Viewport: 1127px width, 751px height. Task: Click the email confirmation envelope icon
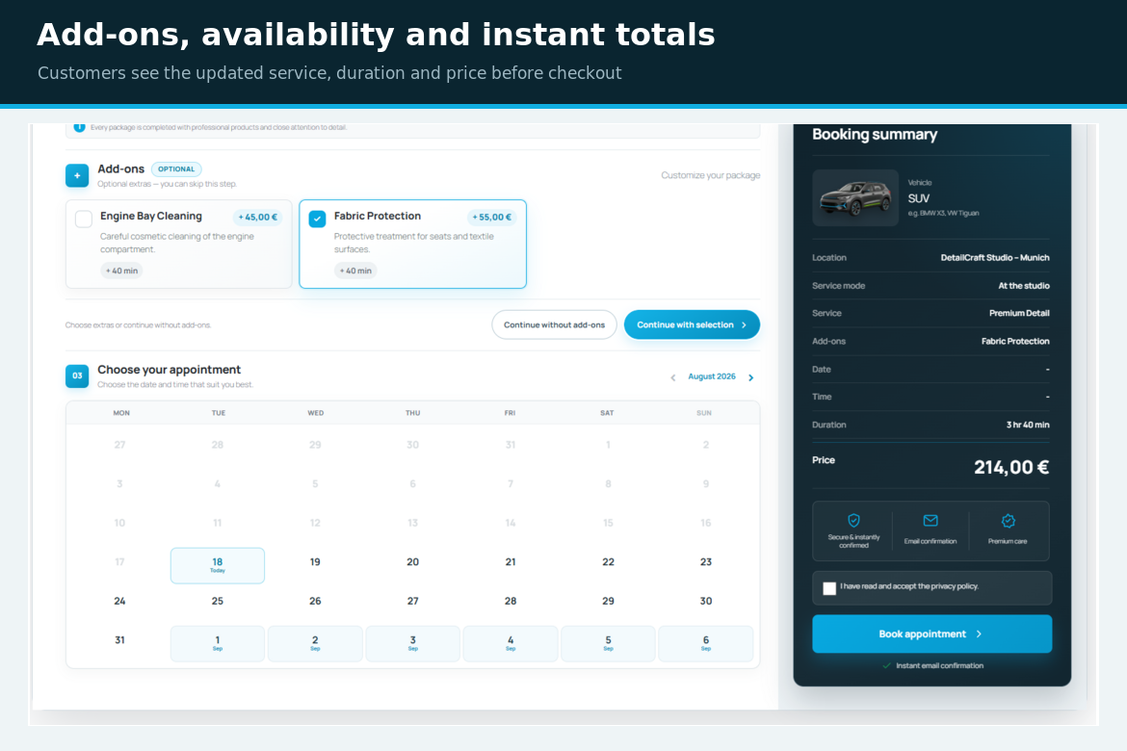(930, 520)
